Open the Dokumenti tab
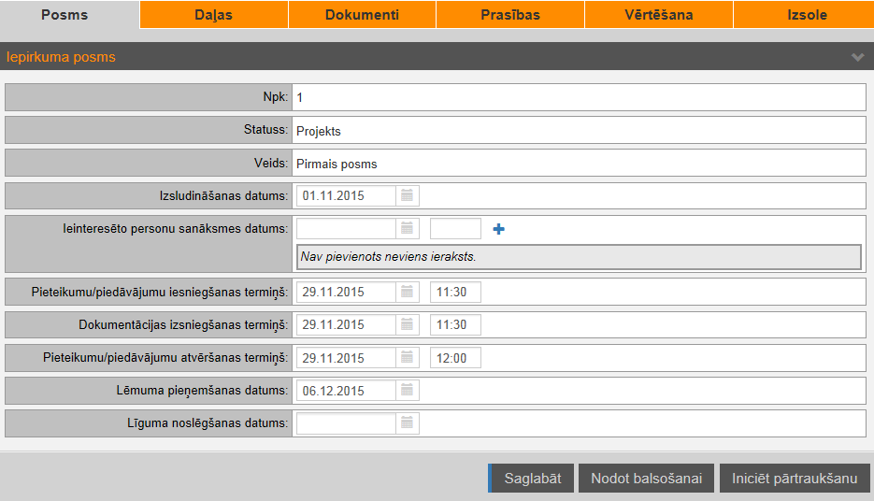 [x=362, y=15]
